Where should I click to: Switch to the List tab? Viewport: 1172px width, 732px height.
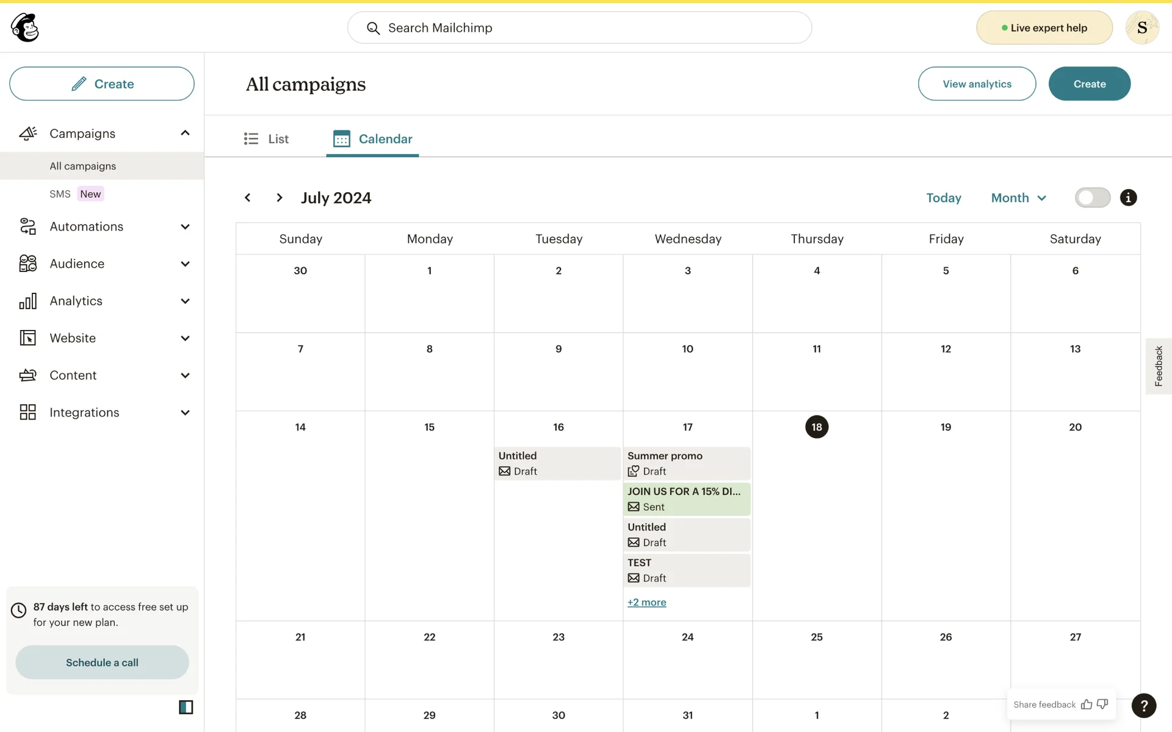click(266, 139)
